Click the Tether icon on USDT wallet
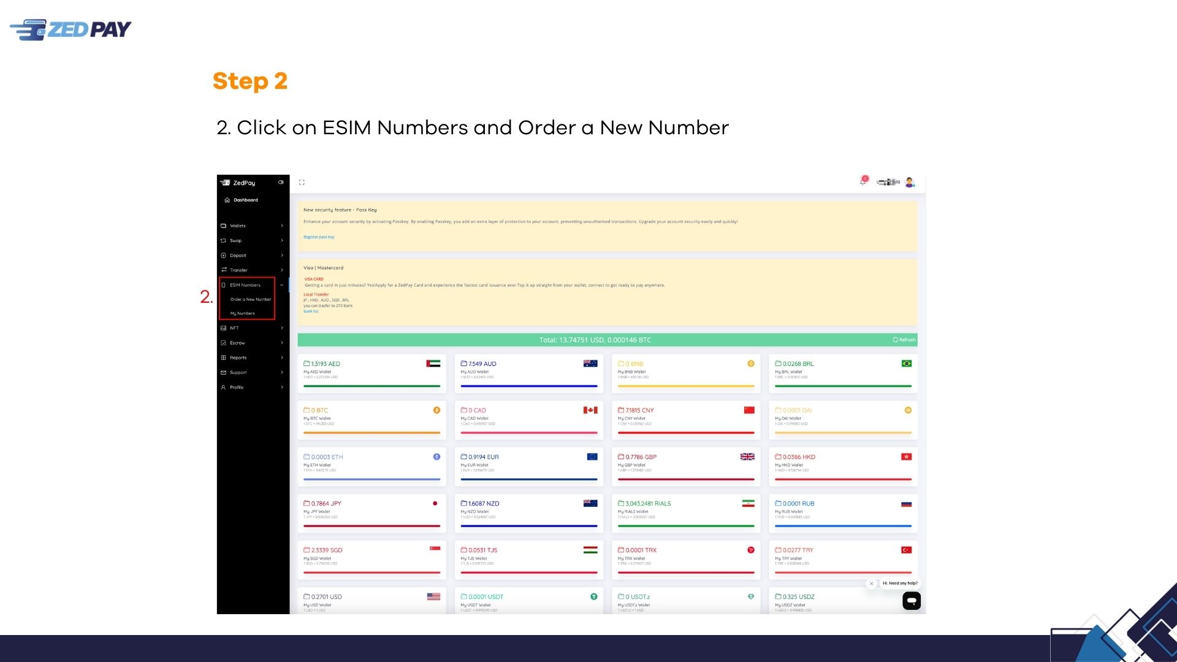This screenshot has height=662, width=1177. pyautogui.click(x=594, y=596)
